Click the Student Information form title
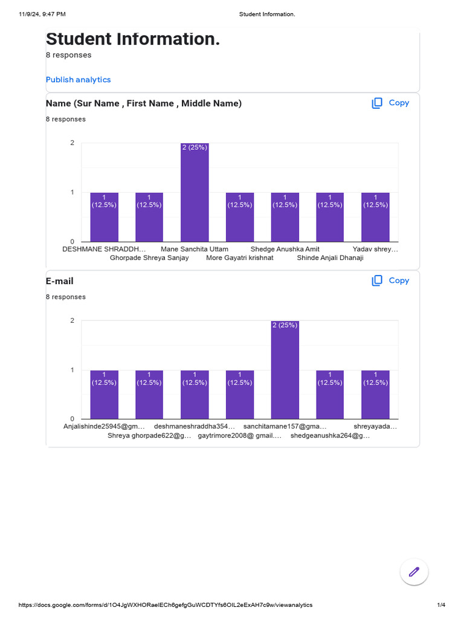 click(133, 39)
